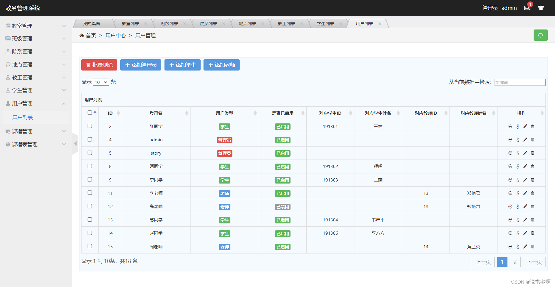
Task: Toggle the select-all checkbox in header
Action: [90, 113]
